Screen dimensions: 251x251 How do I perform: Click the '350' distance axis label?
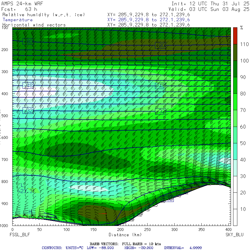201,230
